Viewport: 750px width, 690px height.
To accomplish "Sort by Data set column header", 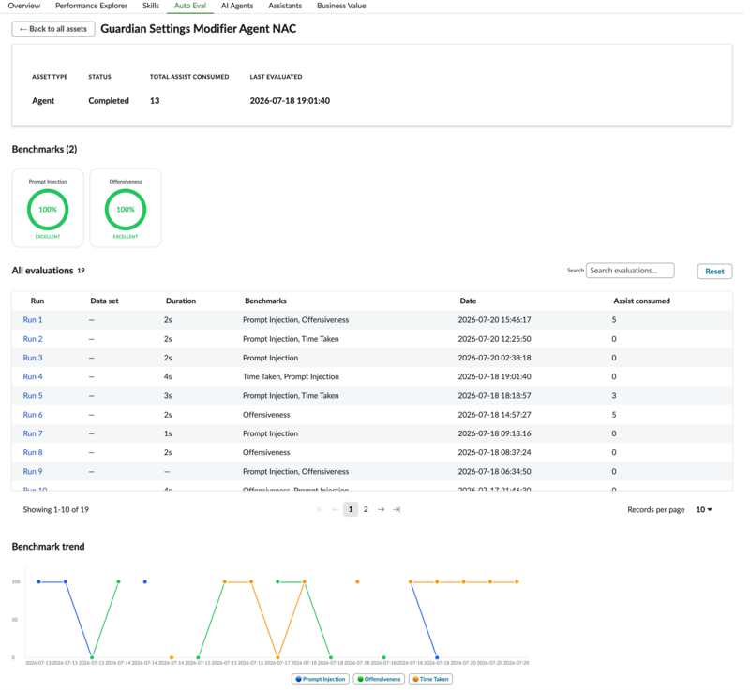I will [x=105, y=303].
